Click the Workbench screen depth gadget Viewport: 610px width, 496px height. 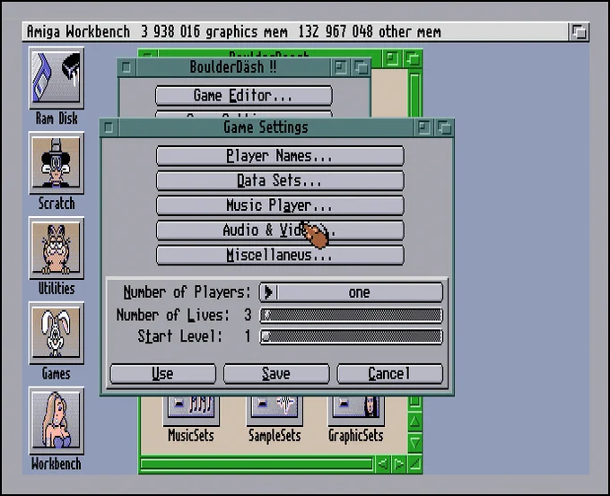coord(579,32)
